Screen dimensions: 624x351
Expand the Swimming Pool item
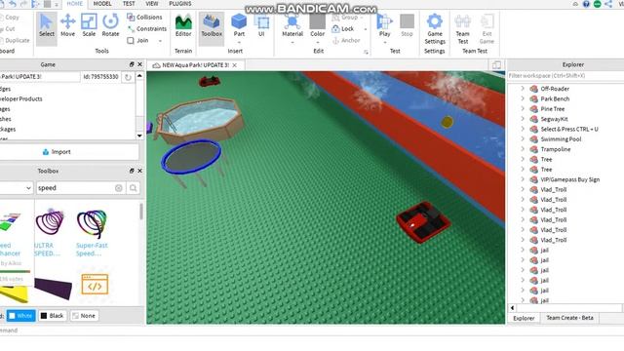point(523,138)
